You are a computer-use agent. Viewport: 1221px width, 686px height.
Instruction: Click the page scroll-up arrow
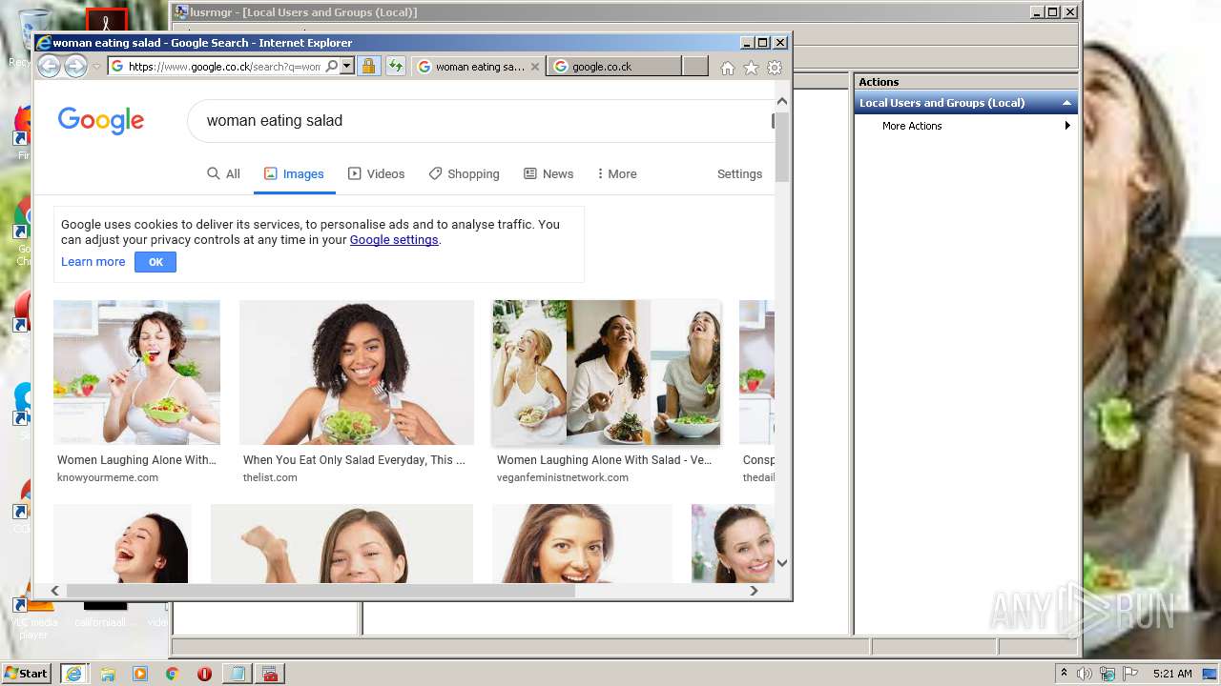[782, 101]
